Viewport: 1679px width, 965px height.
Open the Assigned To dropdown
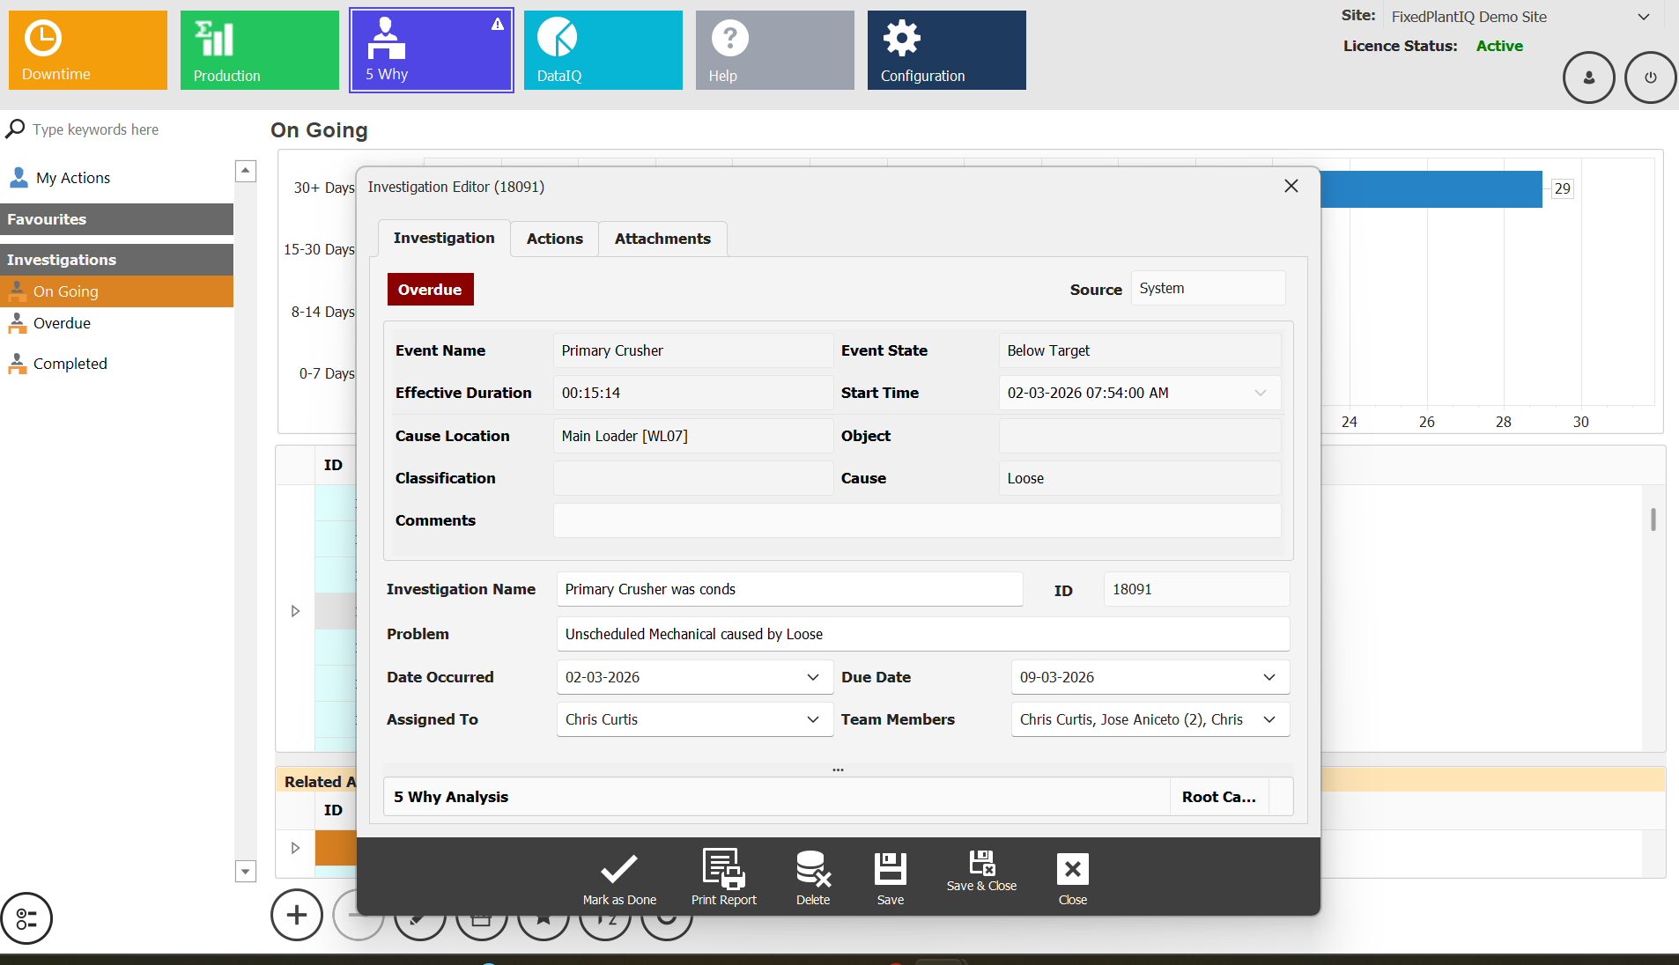click(x=812, y=719)
